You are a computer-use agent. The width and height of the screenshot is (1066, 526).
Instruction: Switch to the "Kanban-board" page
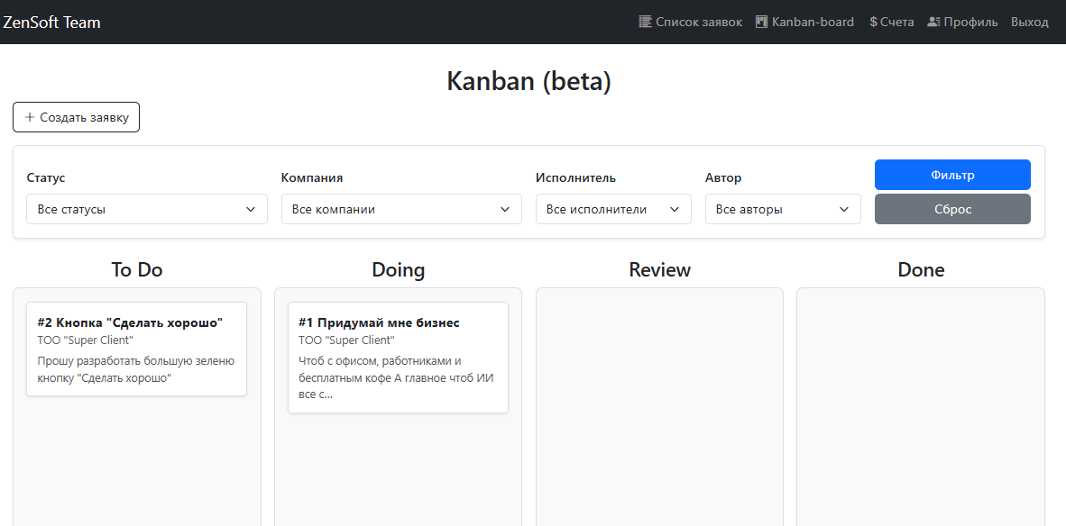click(x=812, y=21)
